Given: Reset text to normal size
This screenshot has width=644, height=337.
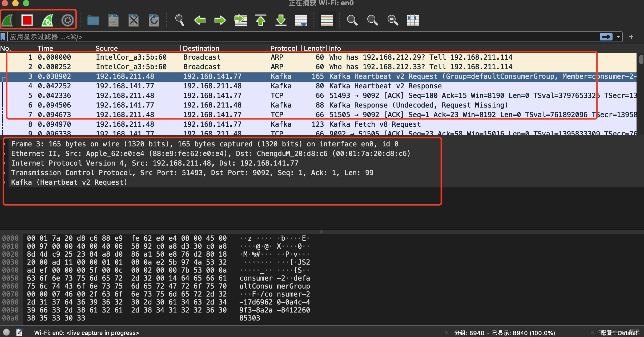Looking at the screenshot, I should point(393,20).
